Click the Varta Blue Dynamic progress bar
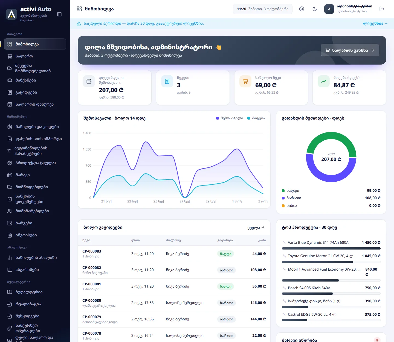 coord(331,248)
